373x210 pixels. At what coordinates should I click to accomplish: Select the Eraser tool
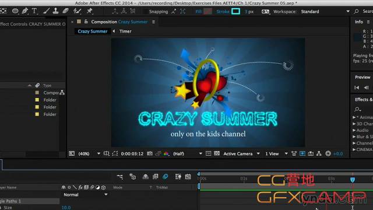pyautogui.click(x=65, y=11)
